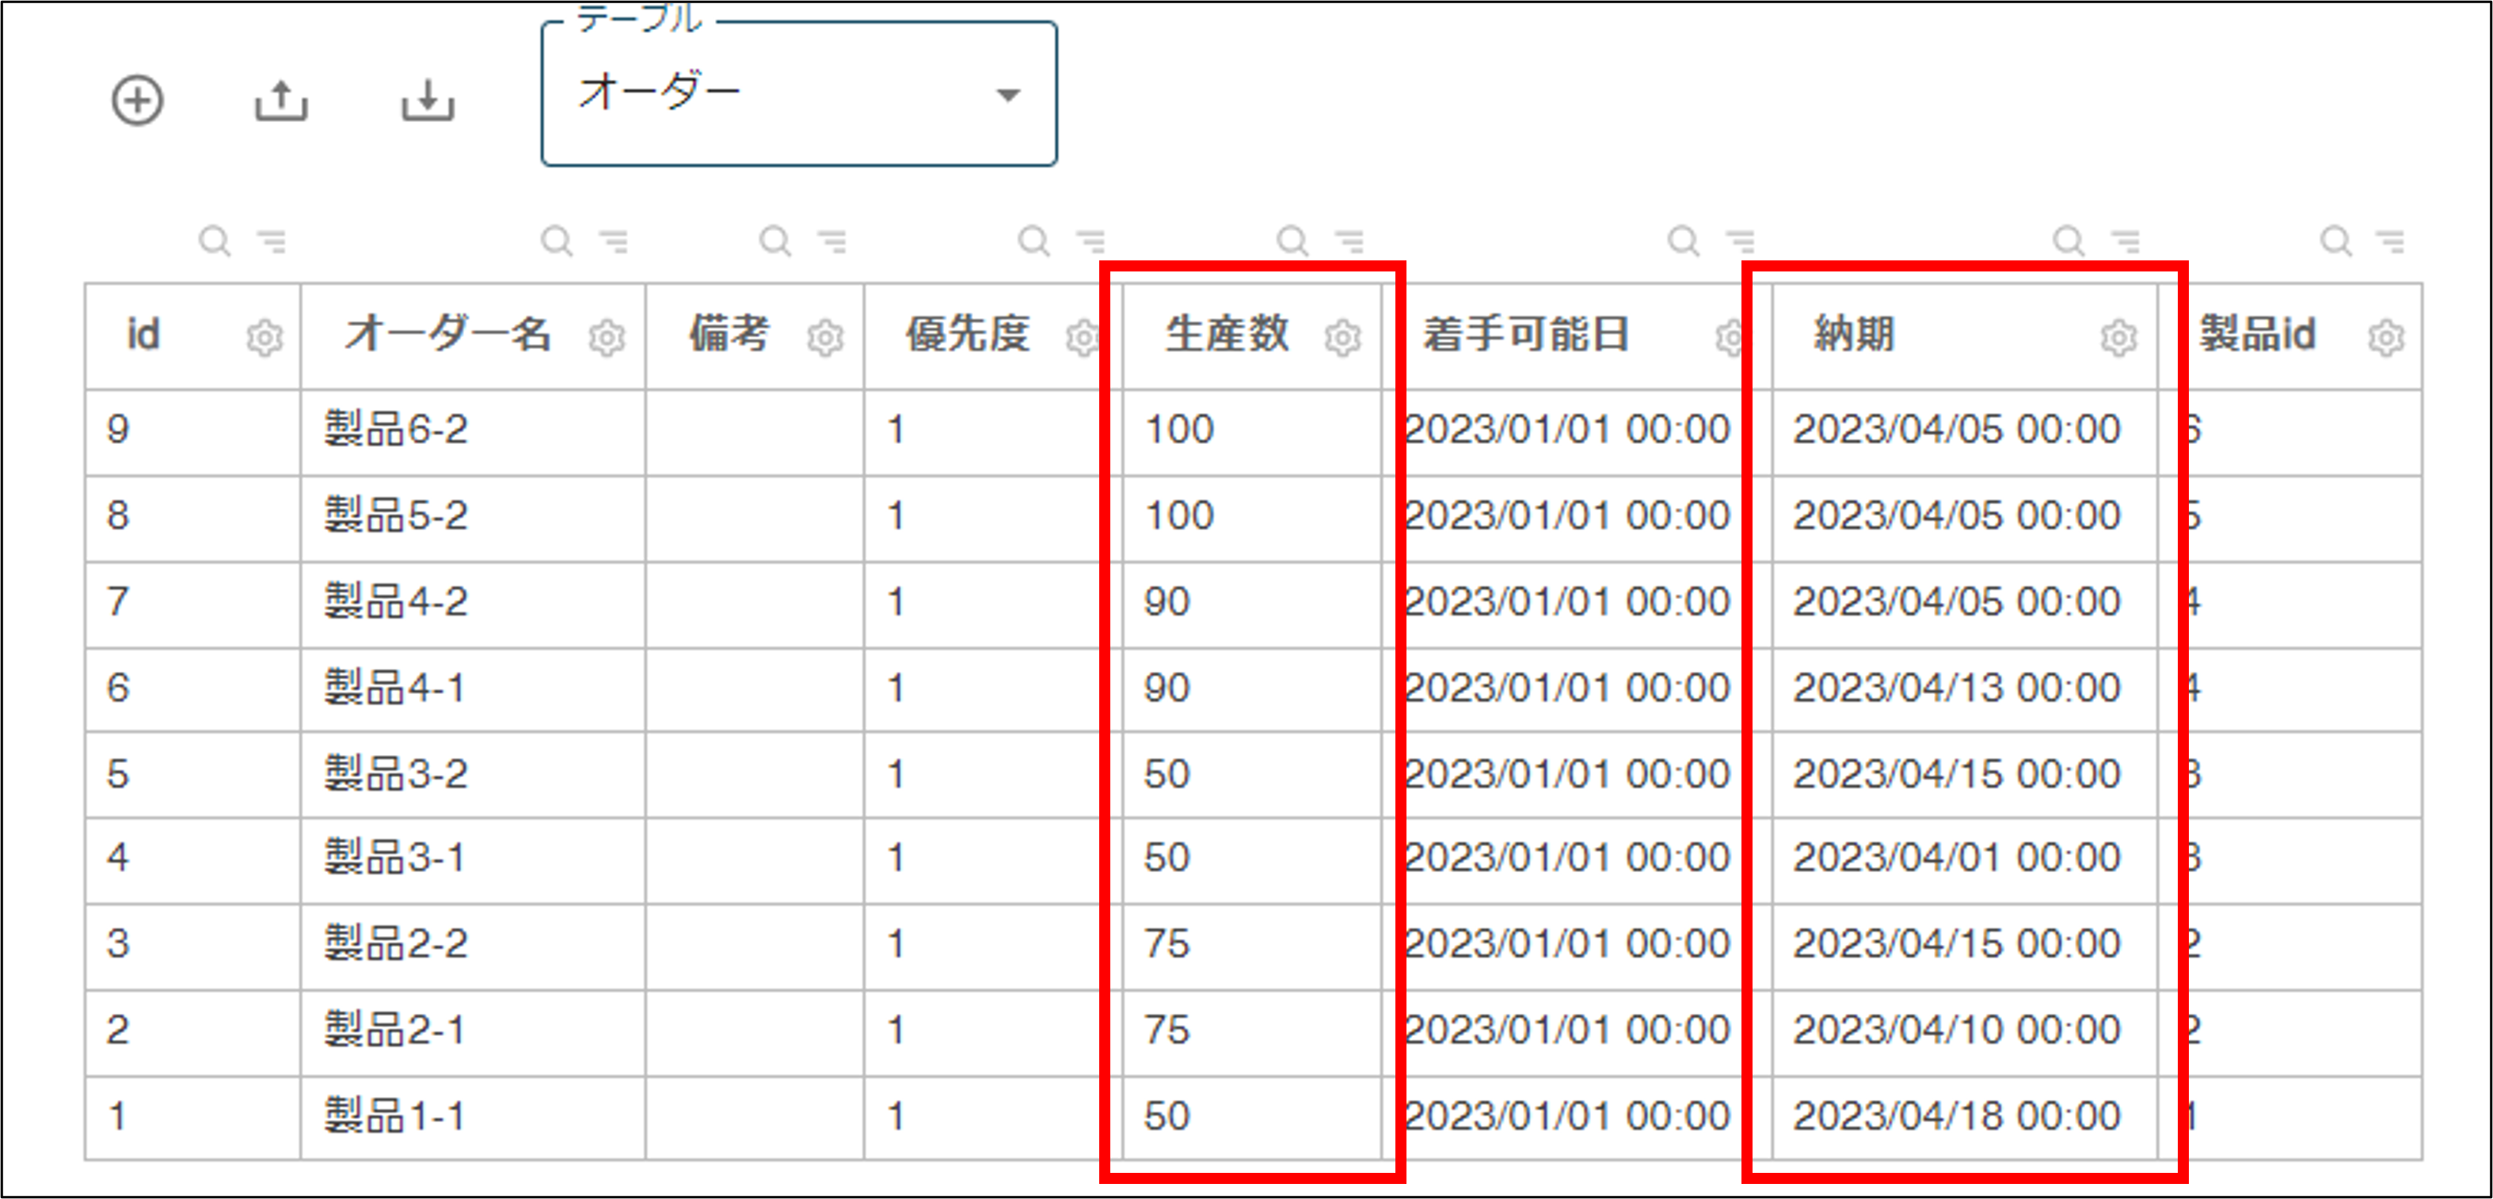Click empty 備考 cell in 製品1-1 row
Viewport: 2493px width, 1199px height.
(x=755, y=1117)
